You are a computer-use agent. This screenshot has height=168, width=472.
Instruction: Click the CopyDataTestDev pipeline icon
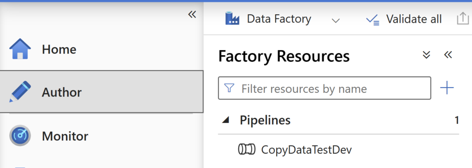pyautogui.click(x=247, y=149)
